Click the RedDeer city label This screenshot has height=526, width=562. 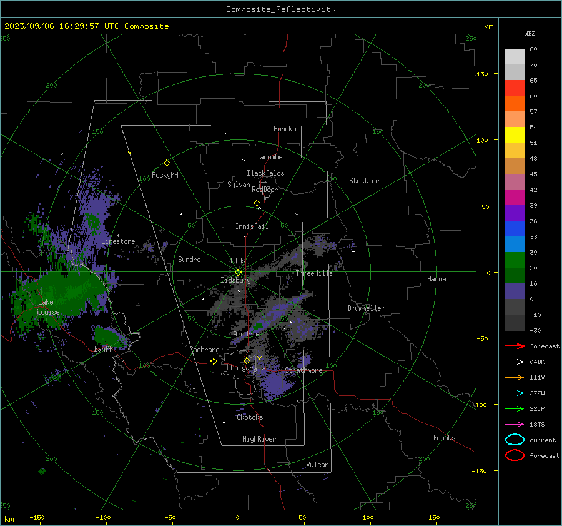pos(265,190)
